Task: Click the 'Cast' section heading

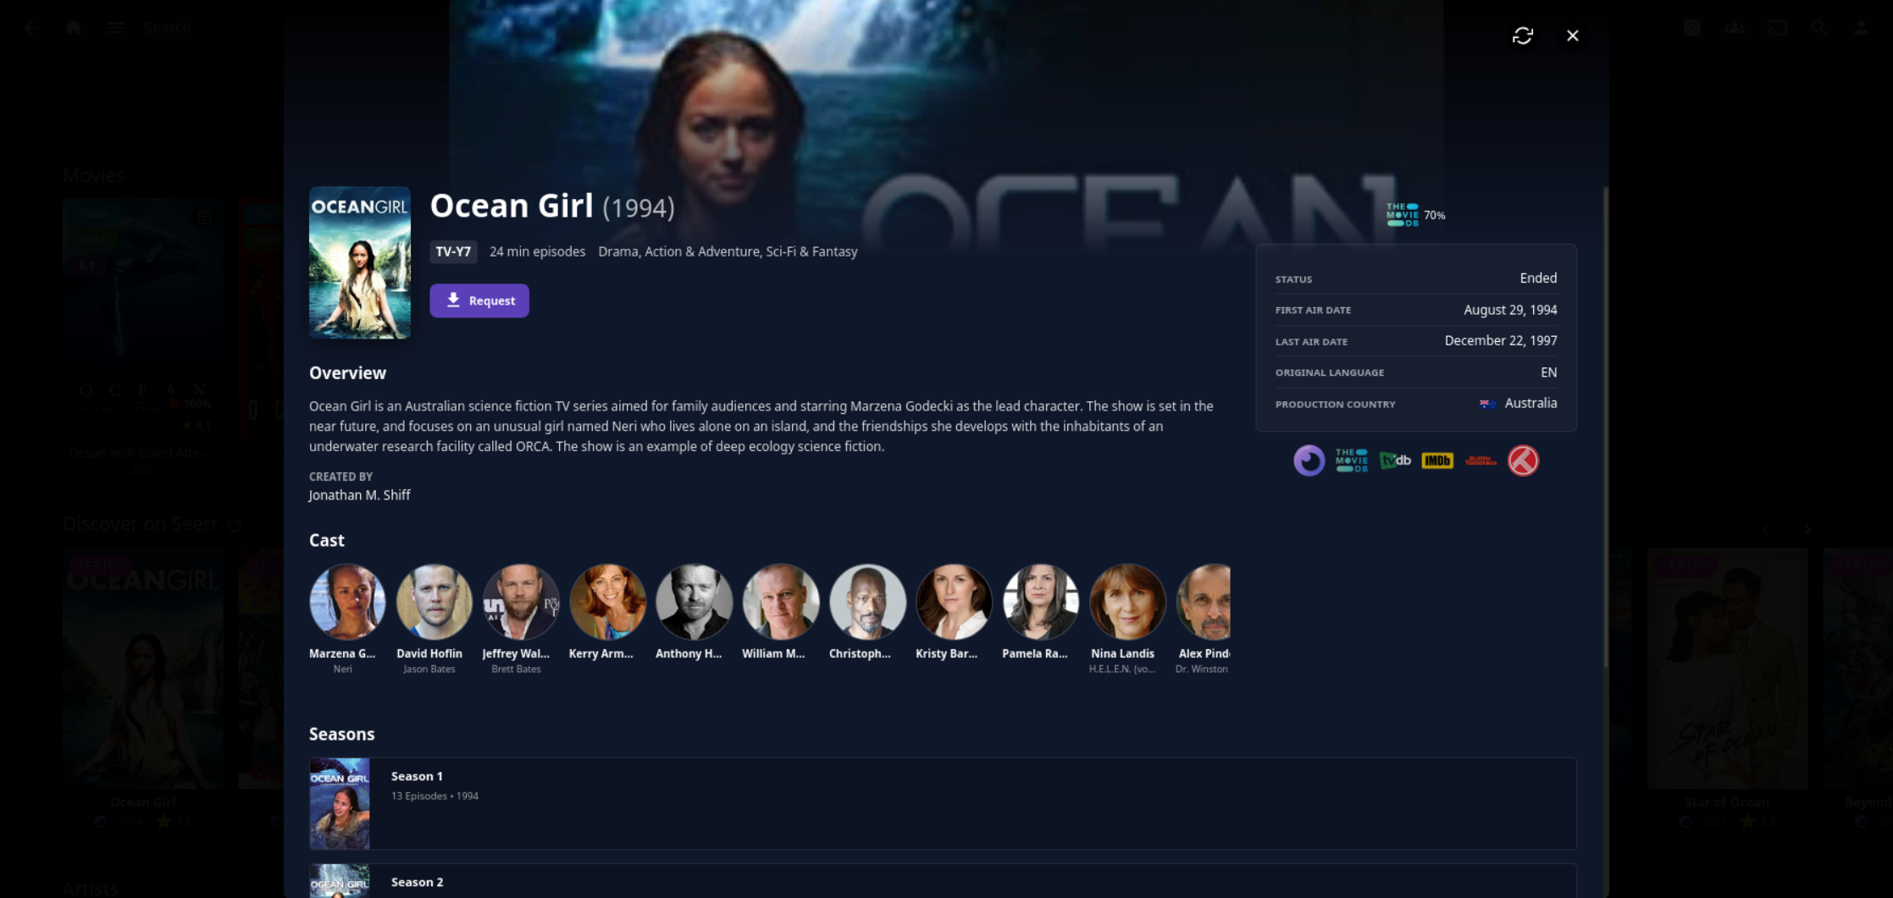Action: (x=326, y=540)
